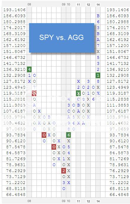Image resolution: width=130 pixels, height=204 pixels.
Task: Select the red O cell at 93.7834
Action: pos(44,135)
